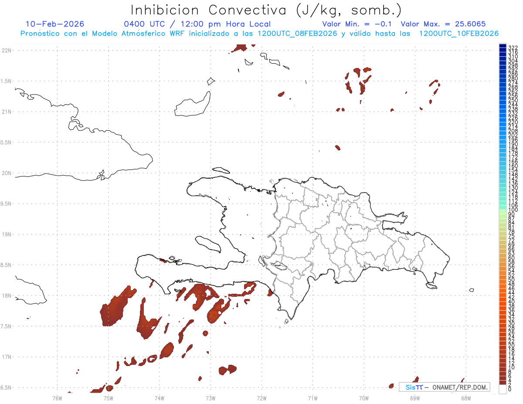523x404 pixels.
Task: Click the "69W" longitude label
Action: 414,398
